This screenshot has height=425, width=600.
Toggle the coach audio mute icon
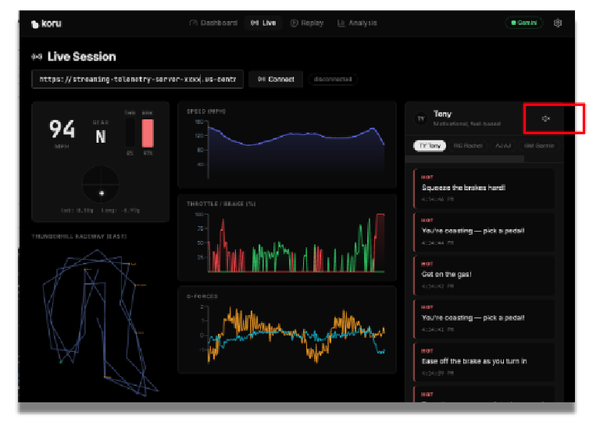coord(546,119)
